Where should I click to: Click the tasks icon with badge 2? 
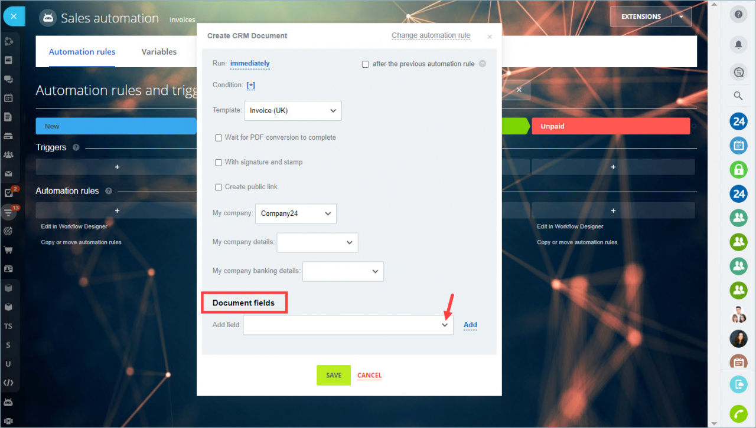(9, 192)
